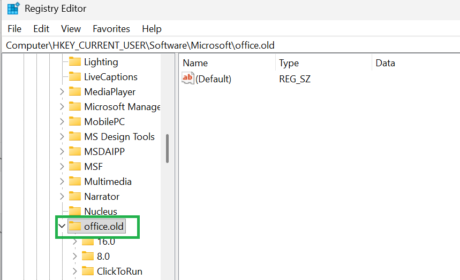Select the ClickToRun key label

(x=120, y=271)
